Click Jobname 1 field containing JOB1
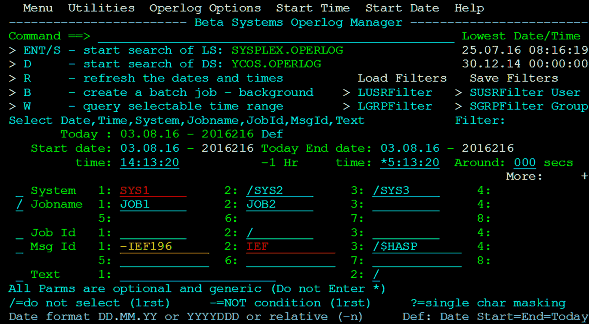Image resolution: width=589 pixels, height=324 pixels. click(153, 205)
